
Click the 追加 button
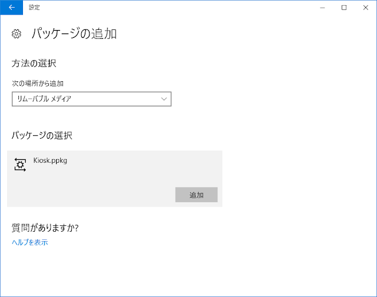[196, 195]
